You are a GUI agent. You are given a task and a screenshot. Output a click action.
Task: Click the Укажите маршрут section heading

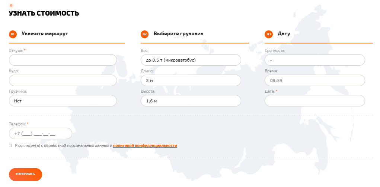point(45,34)
